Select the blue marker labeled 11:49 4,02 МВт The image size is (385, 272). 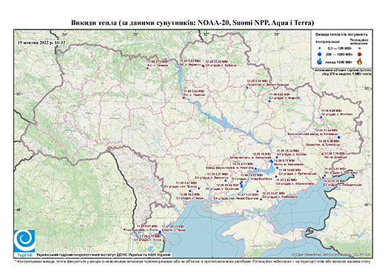tap(269, 101)
